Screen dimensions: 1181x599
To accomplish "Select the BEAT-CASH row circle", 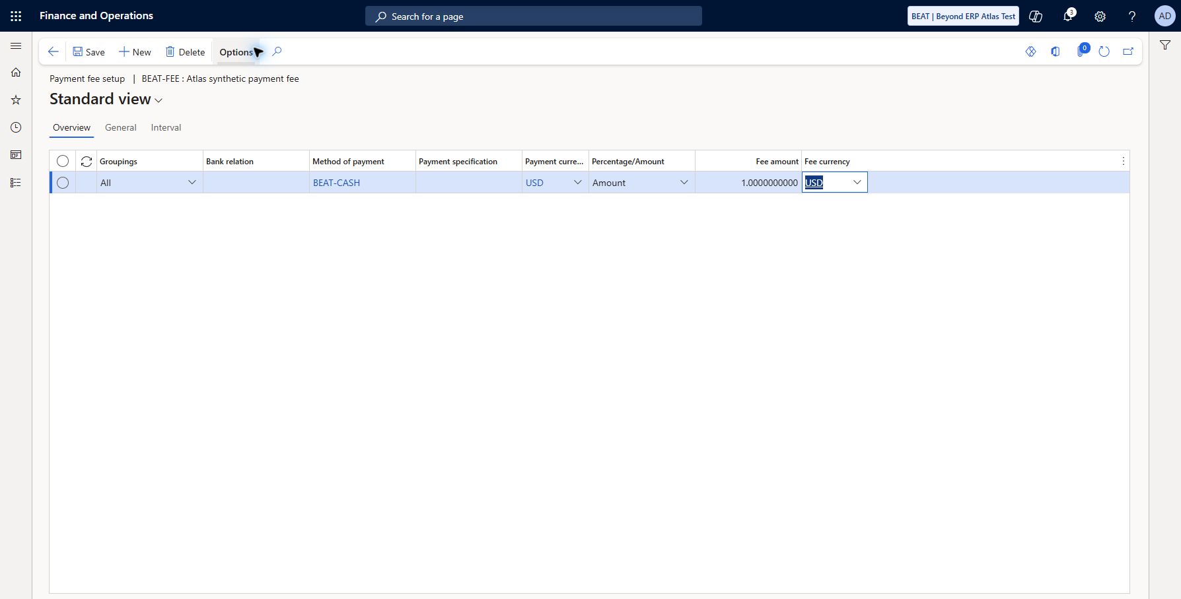I will coord(63,183).
